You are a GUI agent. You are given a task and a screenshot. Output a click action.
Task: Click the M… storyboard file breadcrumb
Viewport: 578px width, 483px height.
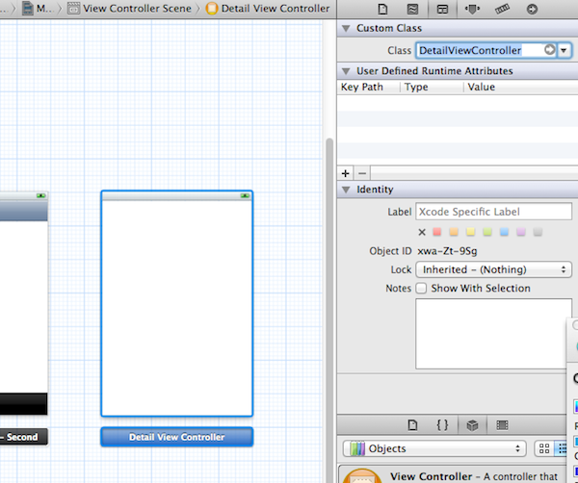click(x=39, y=8)
